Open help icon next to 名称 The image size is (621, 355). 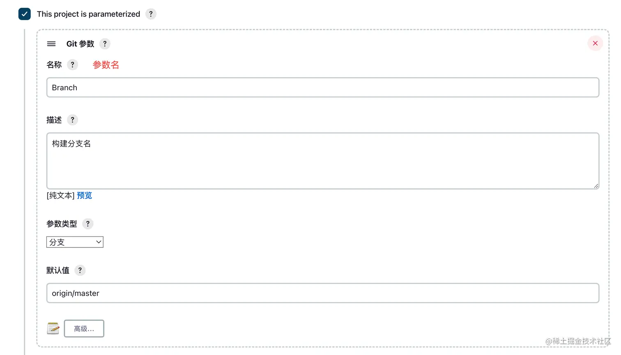pyautogui.click(x=72, y=65)
